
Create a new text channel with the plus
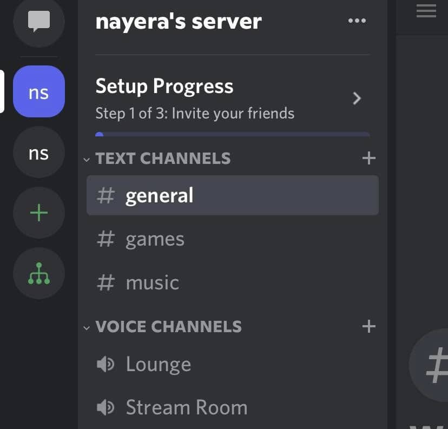point(368,158)
